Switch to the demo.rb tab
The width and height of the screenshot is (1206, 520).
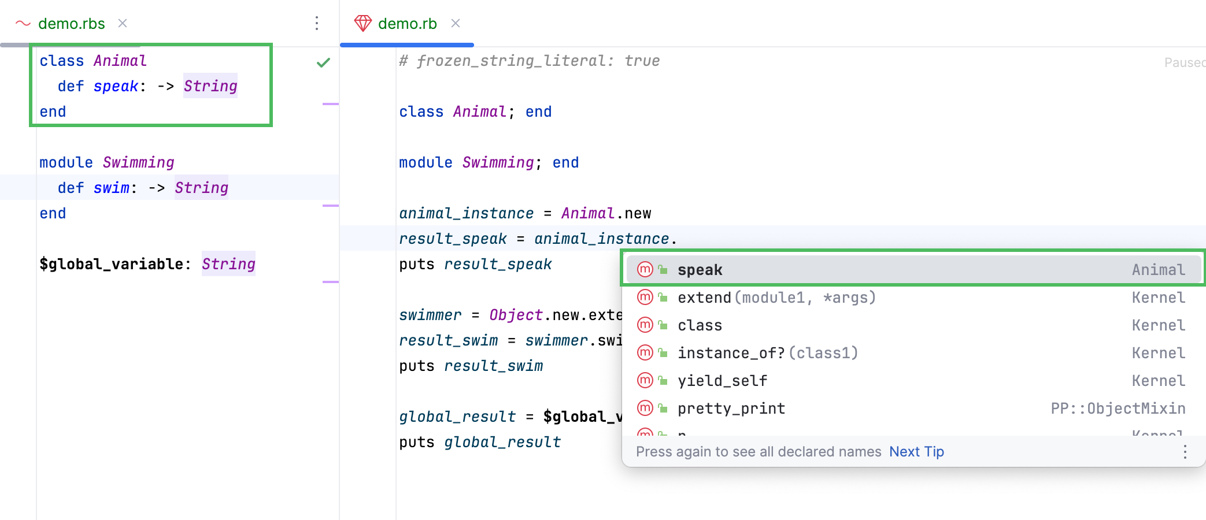click(407, 24)
